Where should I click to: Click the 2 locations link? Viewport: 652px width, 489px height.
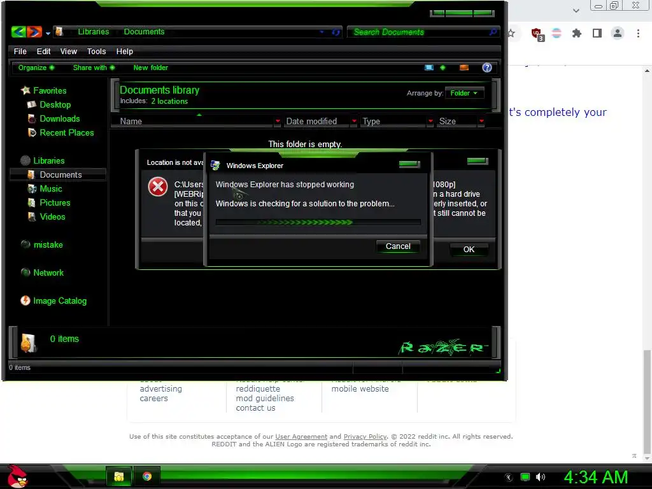click(169, 101)
